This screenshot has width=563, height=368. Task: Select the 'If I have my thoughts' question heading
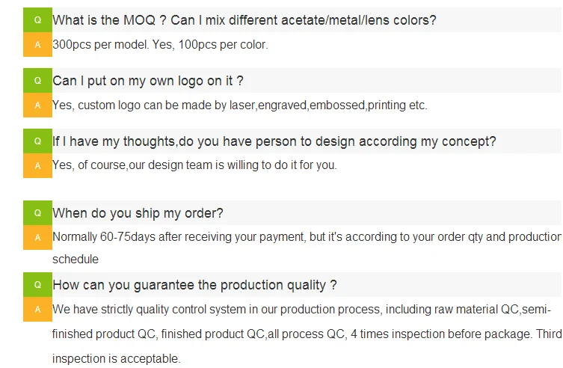pos(274,141)
